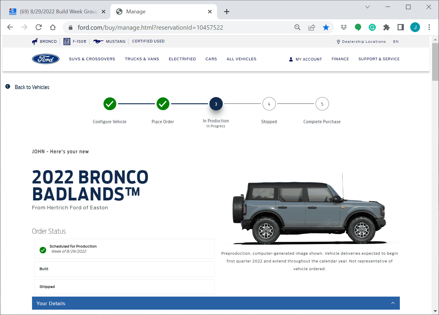Open Trucks & Vans menu
The image size is (439, 315).
pos(142,59)
